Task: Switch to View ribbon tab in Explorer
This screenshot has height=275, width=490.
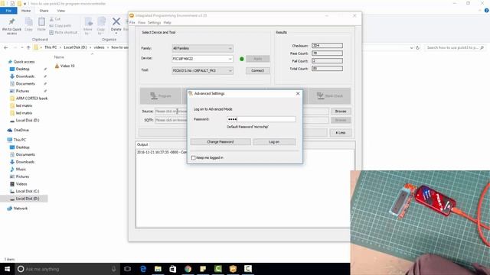Action: coord(61,11)
